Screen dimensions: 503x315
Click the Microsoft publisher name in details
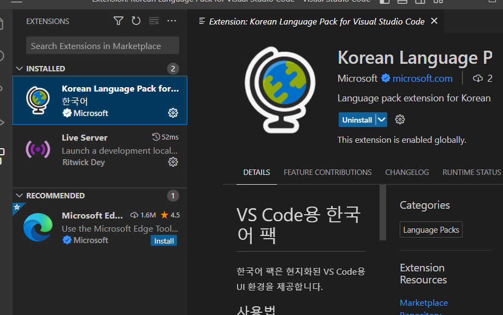[x=357, y=78]
